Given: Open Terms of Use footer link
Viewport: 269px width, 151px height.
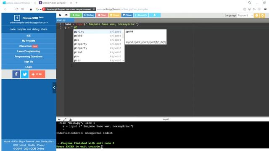Looking at the screenshot, I should point(32,141).
